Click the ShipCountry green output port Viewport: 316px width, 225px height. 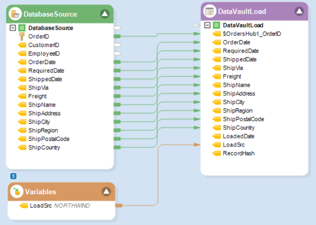pyautogui.click(x=117, y=147)
